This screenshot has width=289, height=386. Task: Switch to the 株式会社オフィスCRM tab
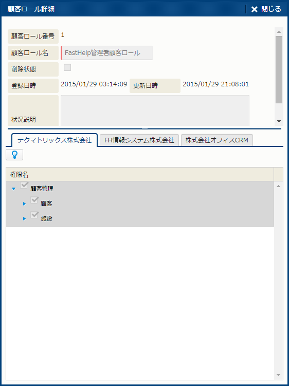217,140
